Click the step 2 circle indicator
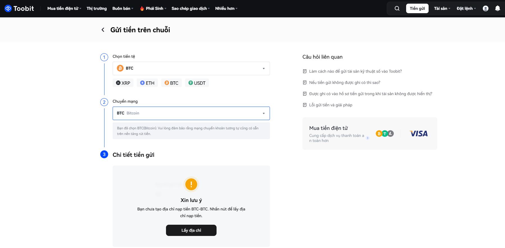505x248 pixels. [104, 102]
